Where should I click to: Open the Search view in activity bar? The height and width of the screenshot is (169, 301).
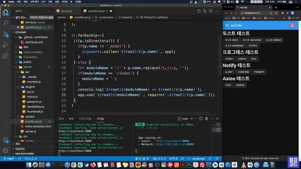point(5,23)
